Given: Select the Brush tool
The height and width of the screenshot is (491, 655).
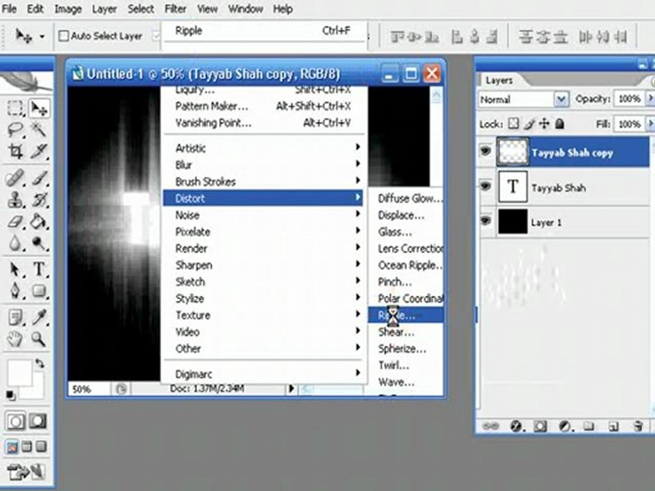Looking at the screenshot, I should click(x=39, y=178).
